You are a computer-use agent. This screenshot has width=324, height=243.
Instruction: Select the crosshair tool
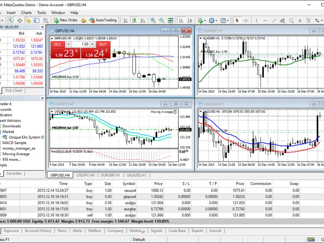coord(246,21)
